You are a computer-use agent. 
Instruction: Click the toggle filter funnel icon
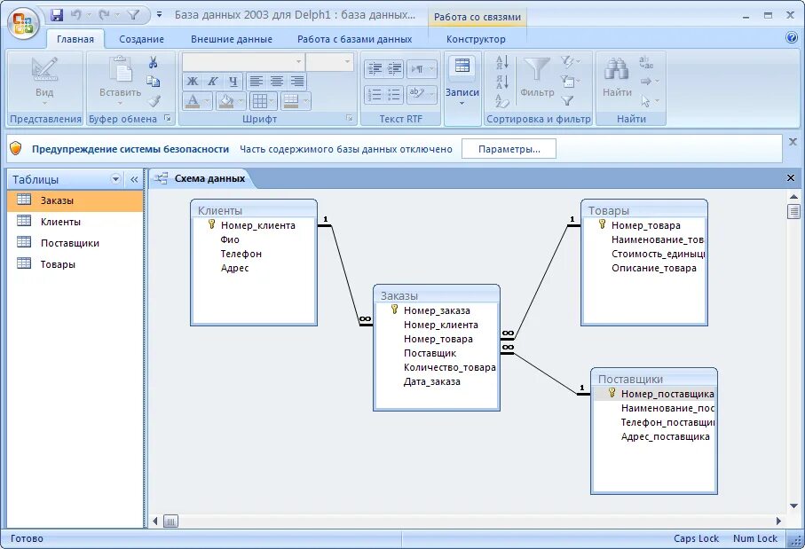pos(567,100)
